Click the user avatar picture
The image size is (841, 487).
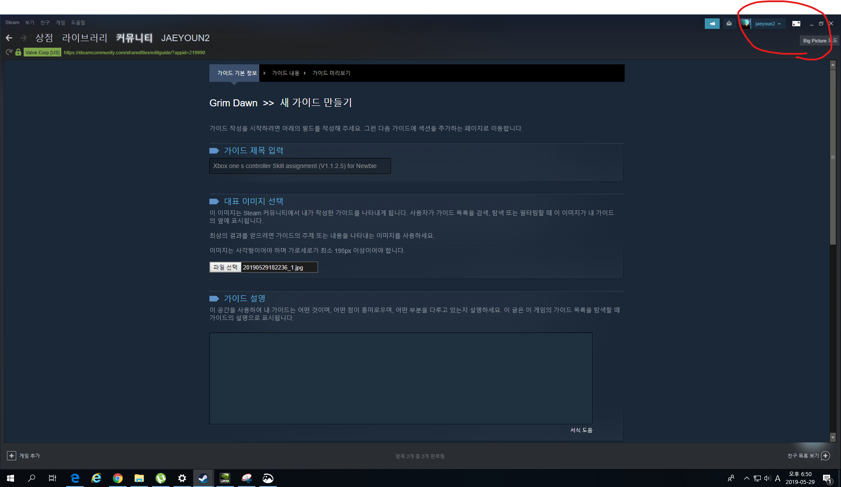[x=746, y=24]
